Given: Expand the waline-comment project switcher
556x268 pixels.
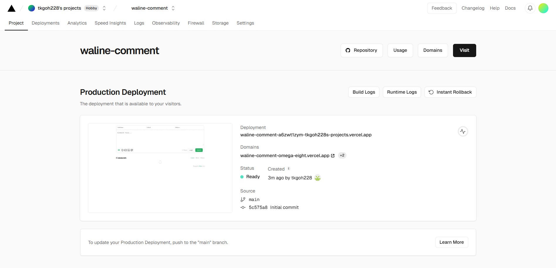Looking at the screenshot, I should [173, 8].
